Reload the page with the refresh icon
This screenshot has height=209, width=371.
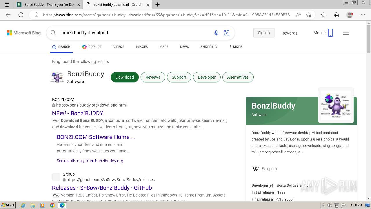[21, 15]
